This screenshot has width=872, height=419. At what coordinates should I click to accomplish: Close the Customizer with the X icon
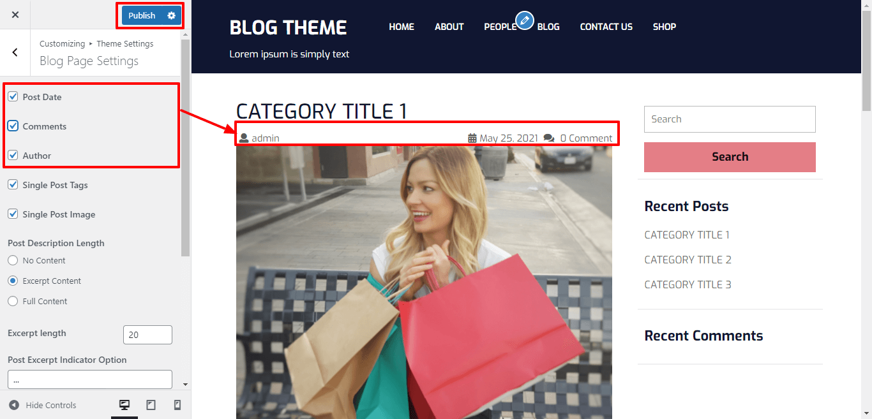15,15
